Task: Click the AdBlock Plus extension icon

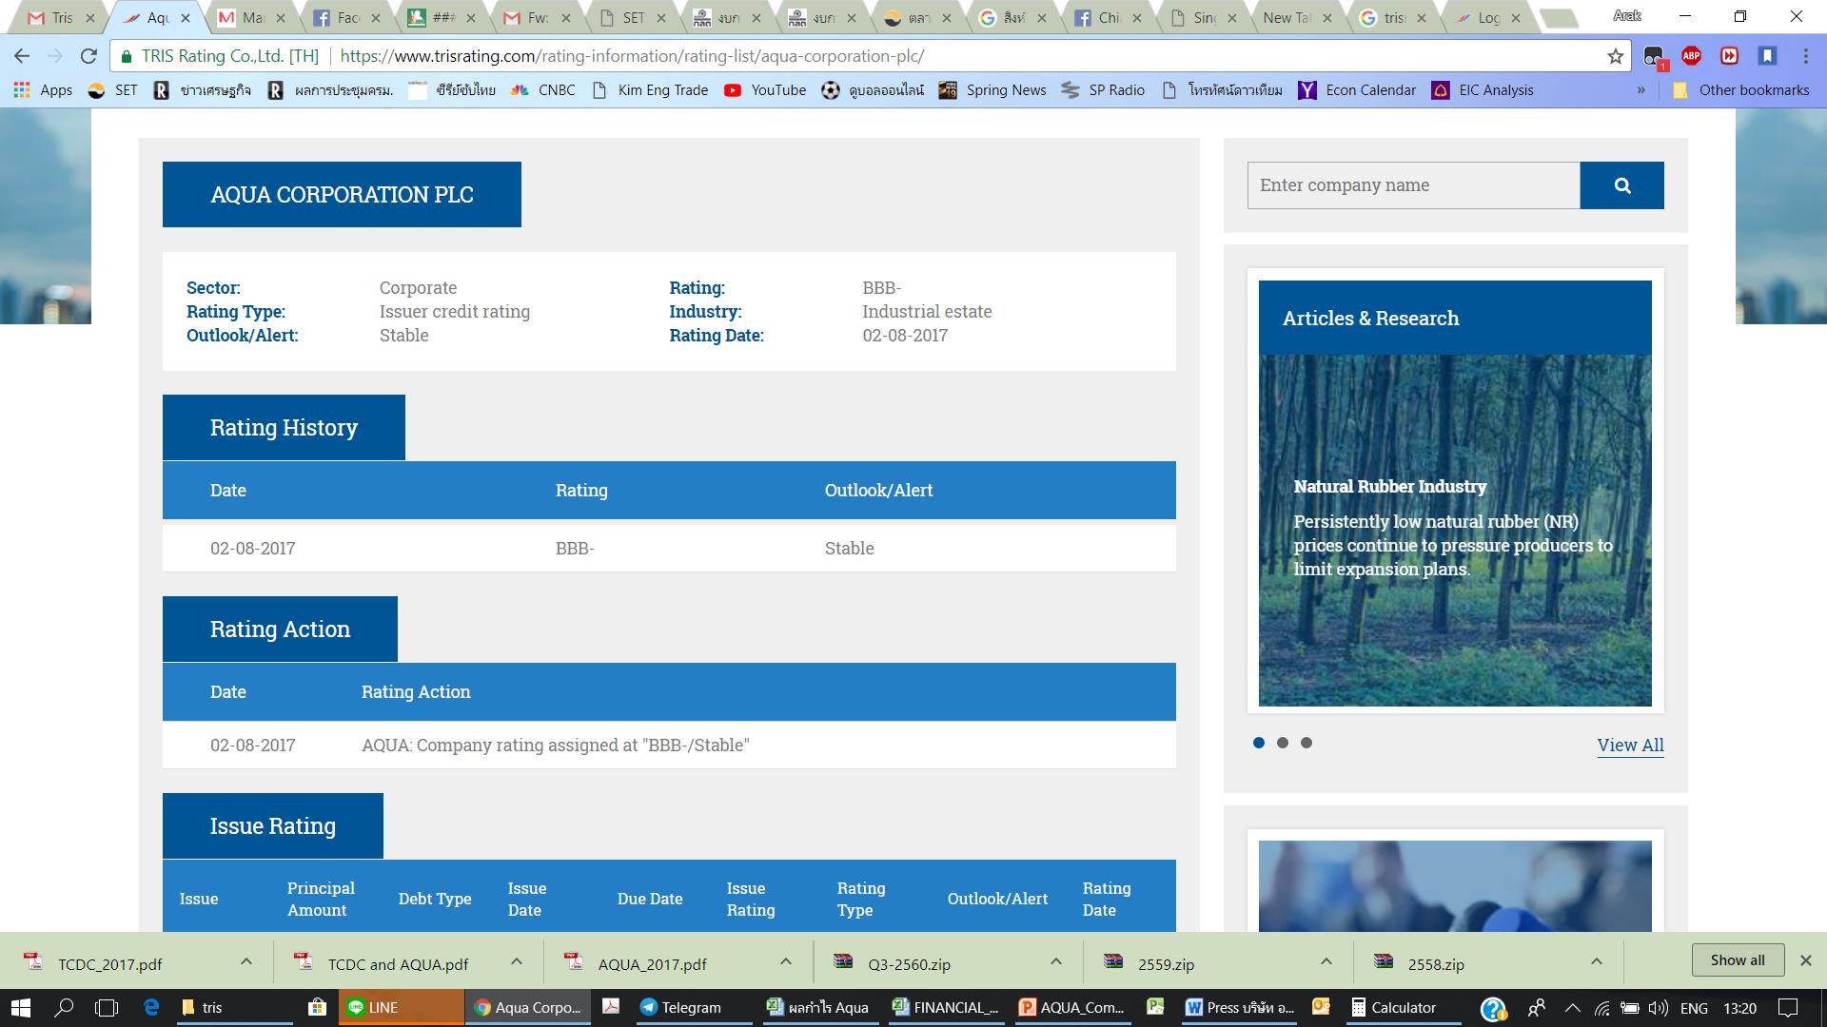Action: coord(1691,56)
